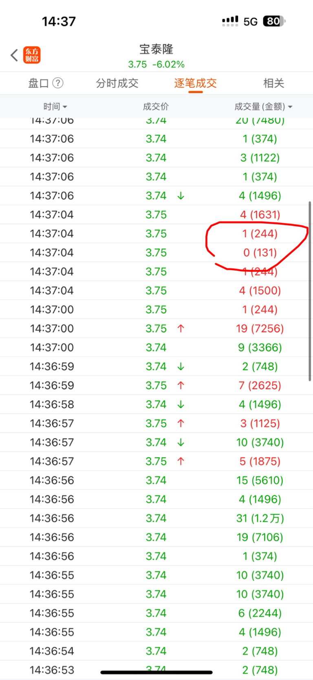Tap the 3.75 price in the 0 (131) row

(156, 253)
